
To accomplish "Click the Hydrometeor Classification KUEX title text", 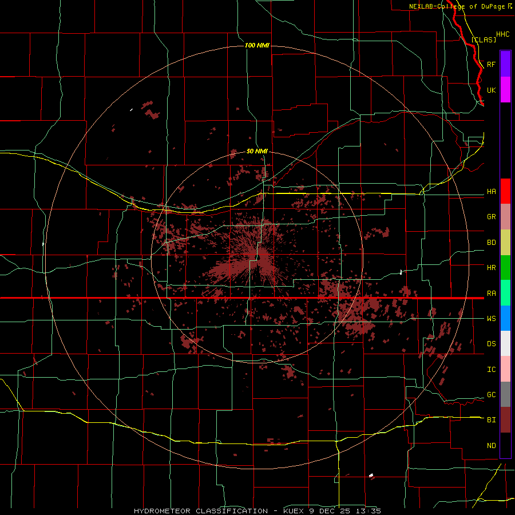I will click(257, 511).
